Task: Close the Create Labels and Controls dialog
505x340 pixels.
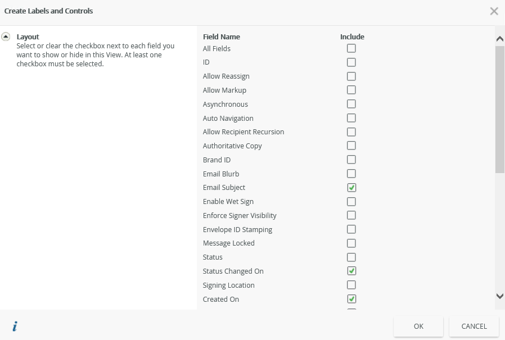Action: [x=494, y=11]
